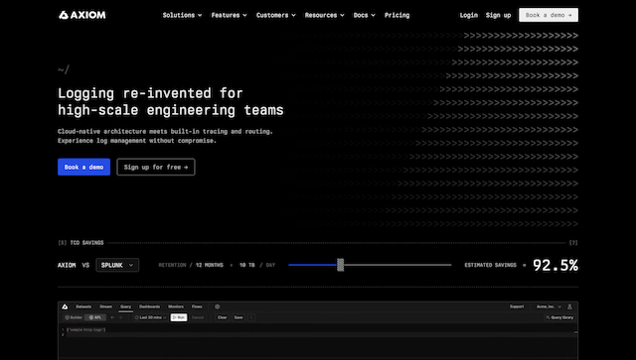This screenshot has height=360, width=636.
Task: Switch to APL query mode
Action: coord(95,317)
